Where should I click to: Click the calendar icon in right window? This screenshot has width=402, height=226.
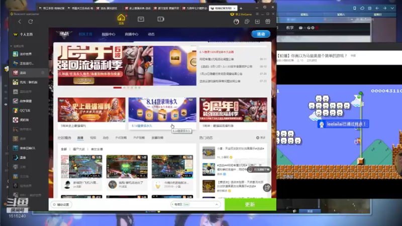(x=369, y=8)
